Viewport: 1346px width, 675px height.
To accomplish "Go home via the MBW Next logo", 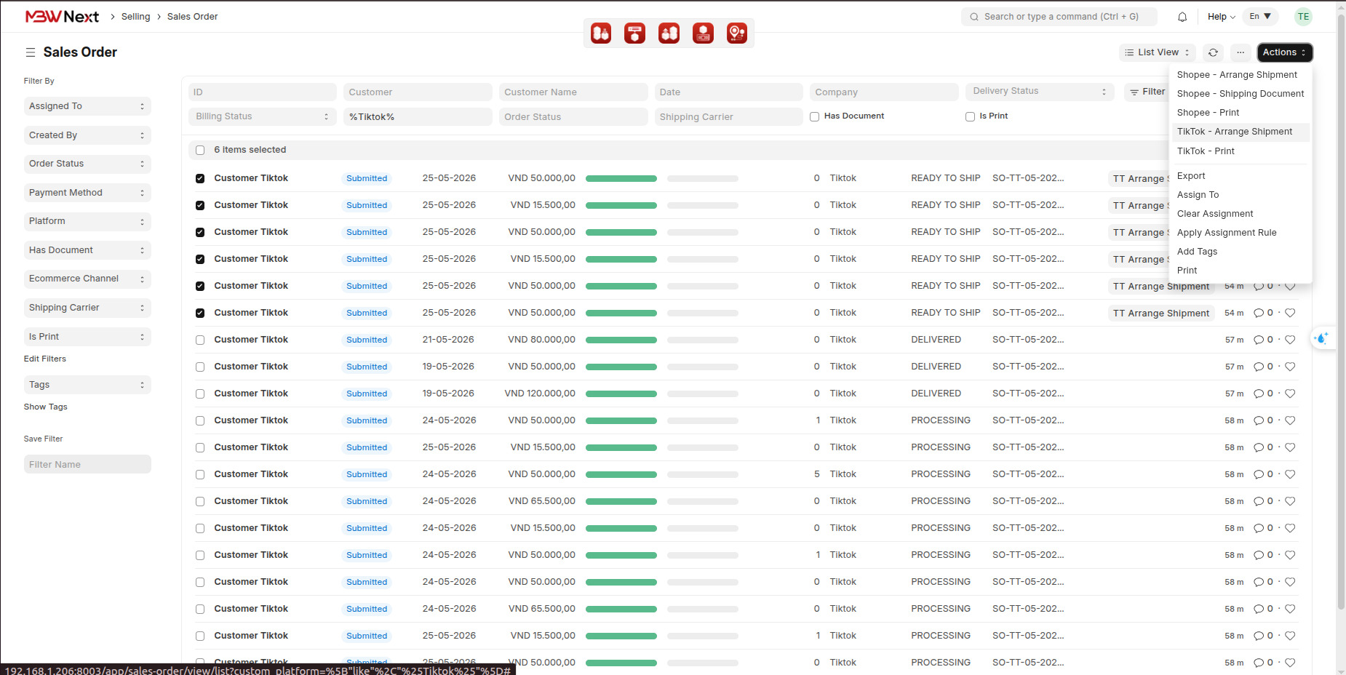I will pyautogui.click(x=62, y=17).
